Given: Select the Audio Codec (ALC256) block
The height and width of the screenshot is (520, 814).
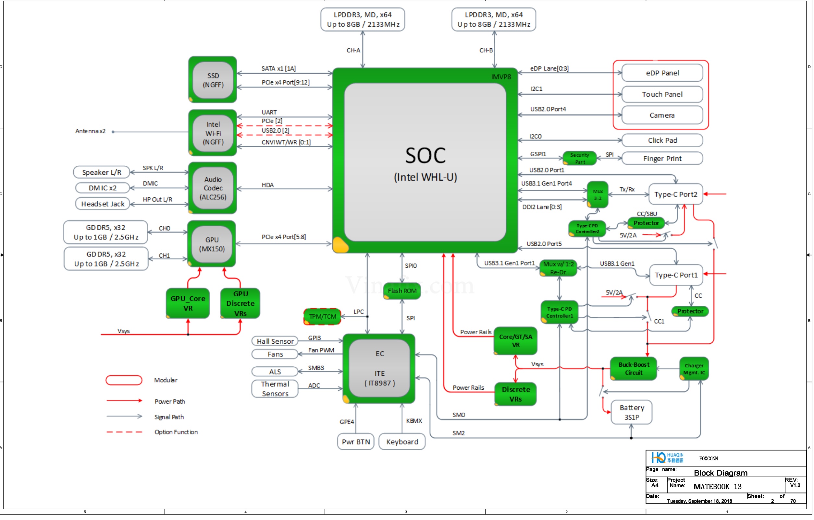Looking at the screenshot, I should [x=213, y=188].
